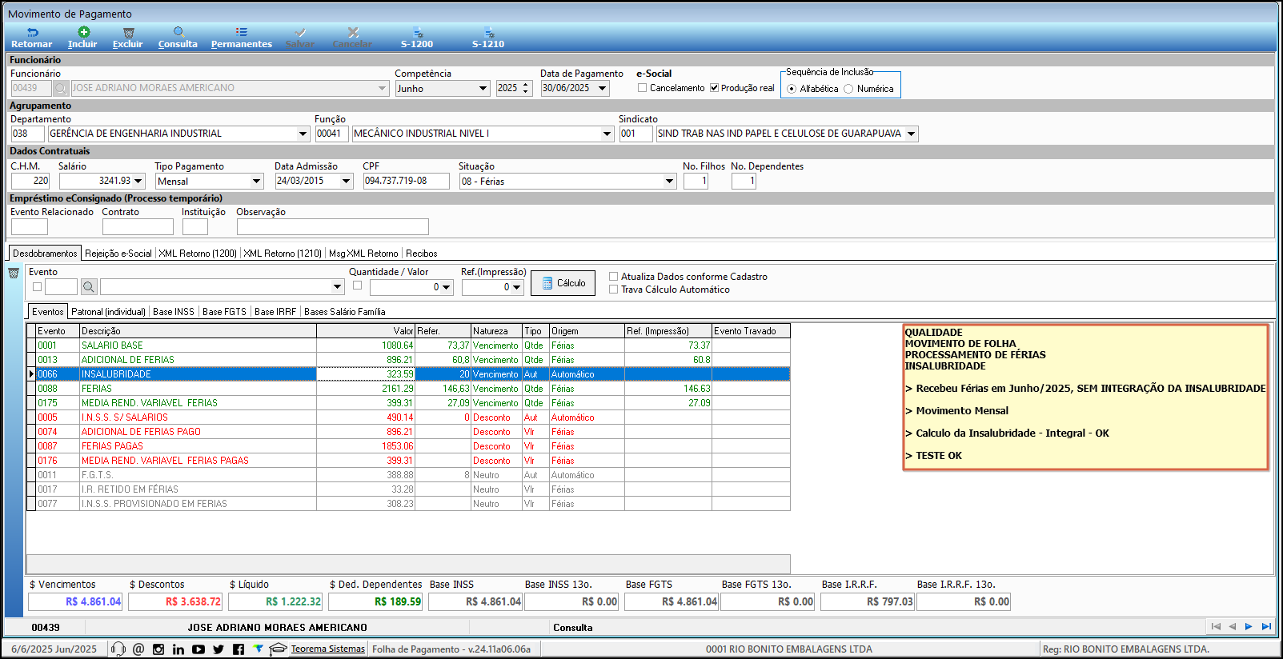The height and width of the screenshot is (659, 1283).
Task: Click the S-1200 toolbar icon
Action: [x=417, y=32]
